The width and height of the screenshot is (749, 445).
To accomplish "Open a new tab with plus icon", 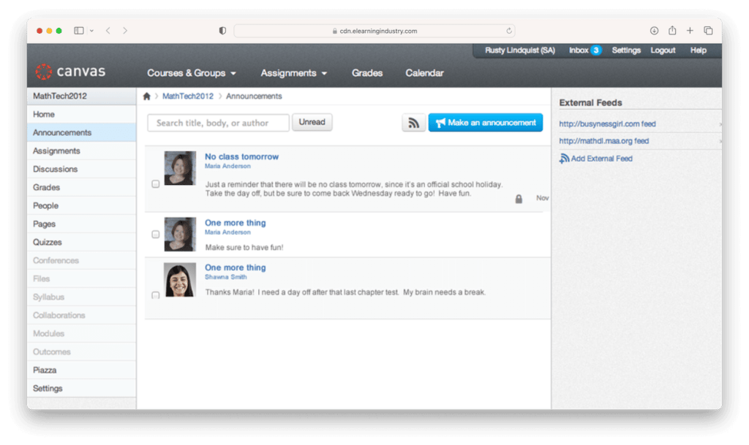I will pos(690,31).
